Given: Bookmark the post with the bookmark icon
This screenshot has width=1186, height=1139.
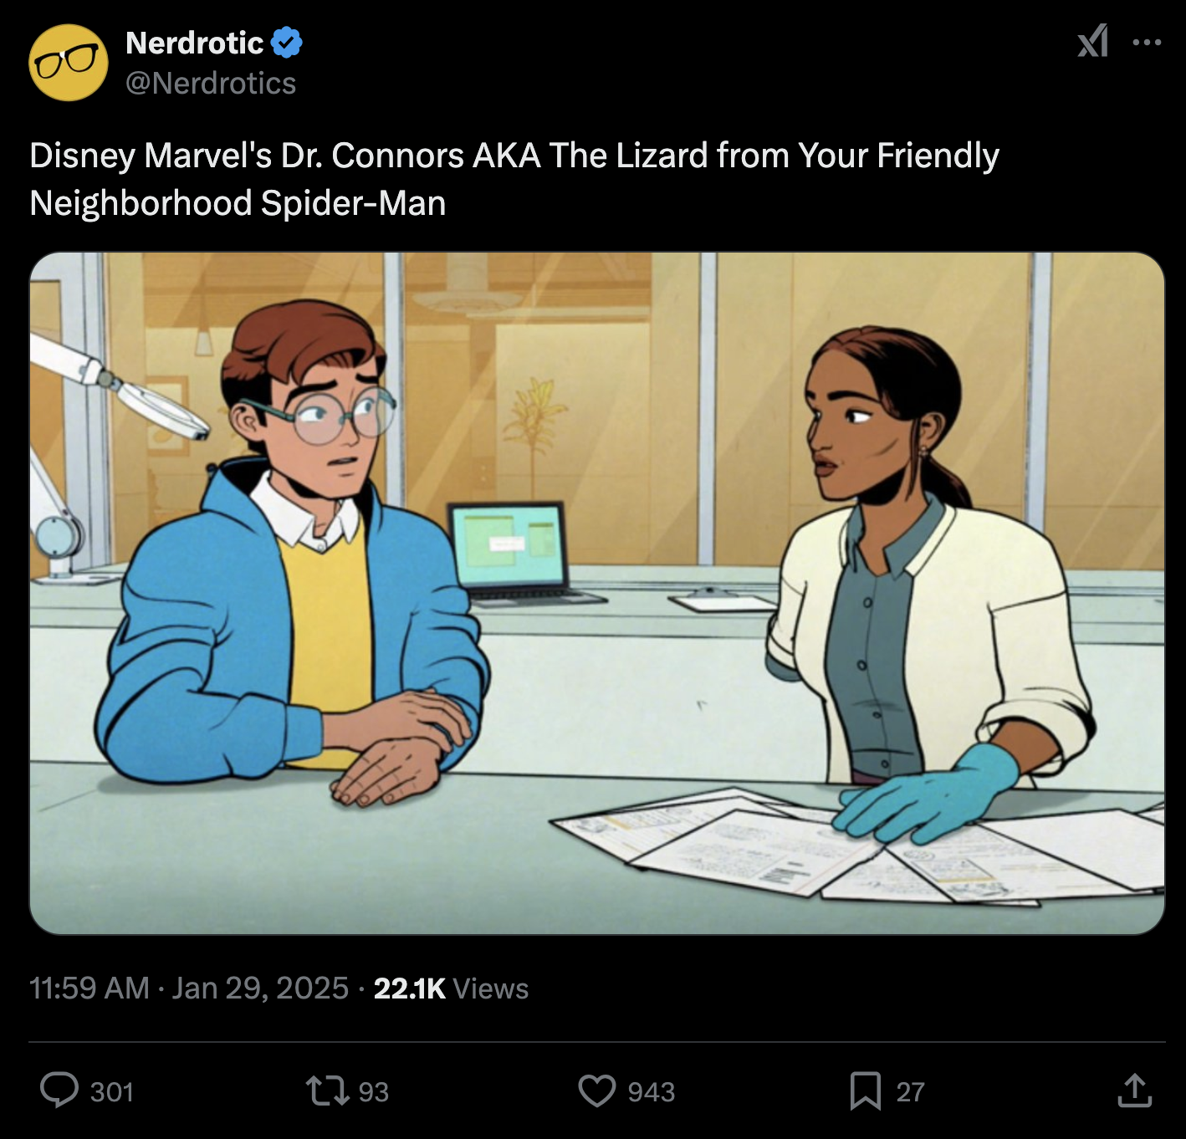Looking at the screenshot, I should [x=866, y=1090].
